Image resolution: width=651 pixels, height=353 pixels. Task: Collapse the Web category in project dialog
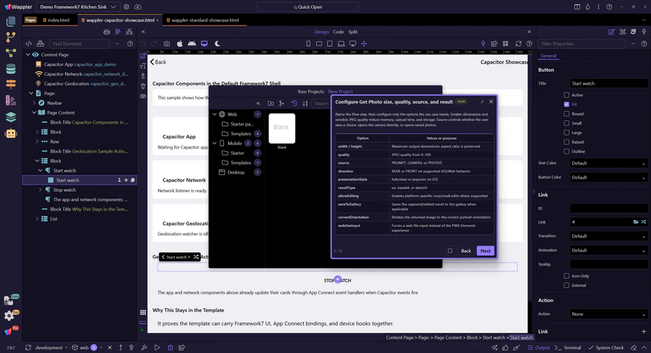pos(215,114)
